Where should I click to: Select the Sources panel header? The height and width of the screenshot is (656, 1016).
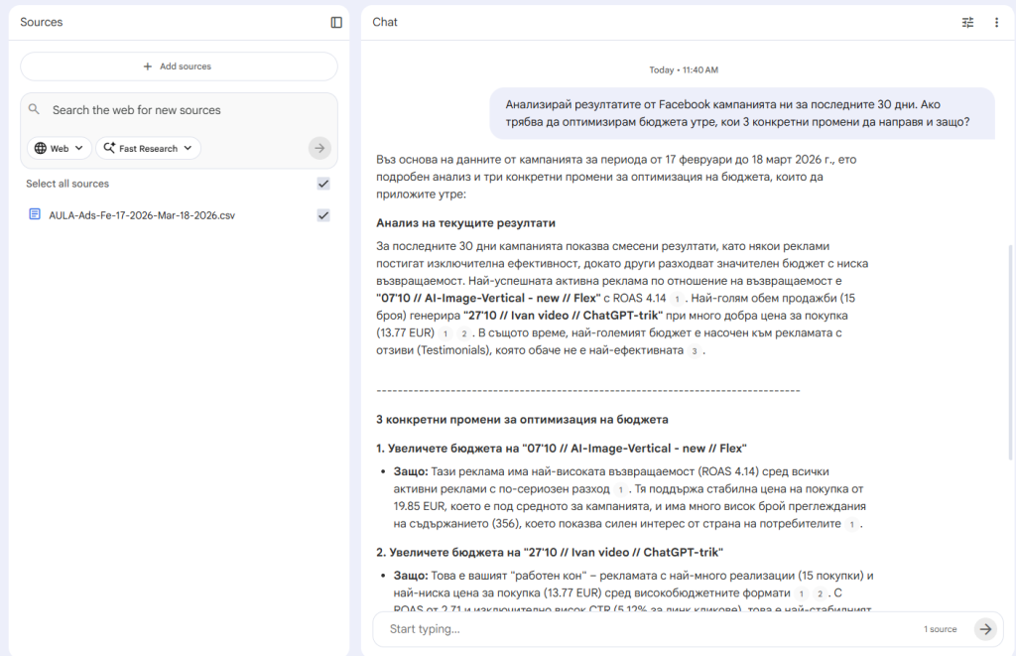coord(42,22)
